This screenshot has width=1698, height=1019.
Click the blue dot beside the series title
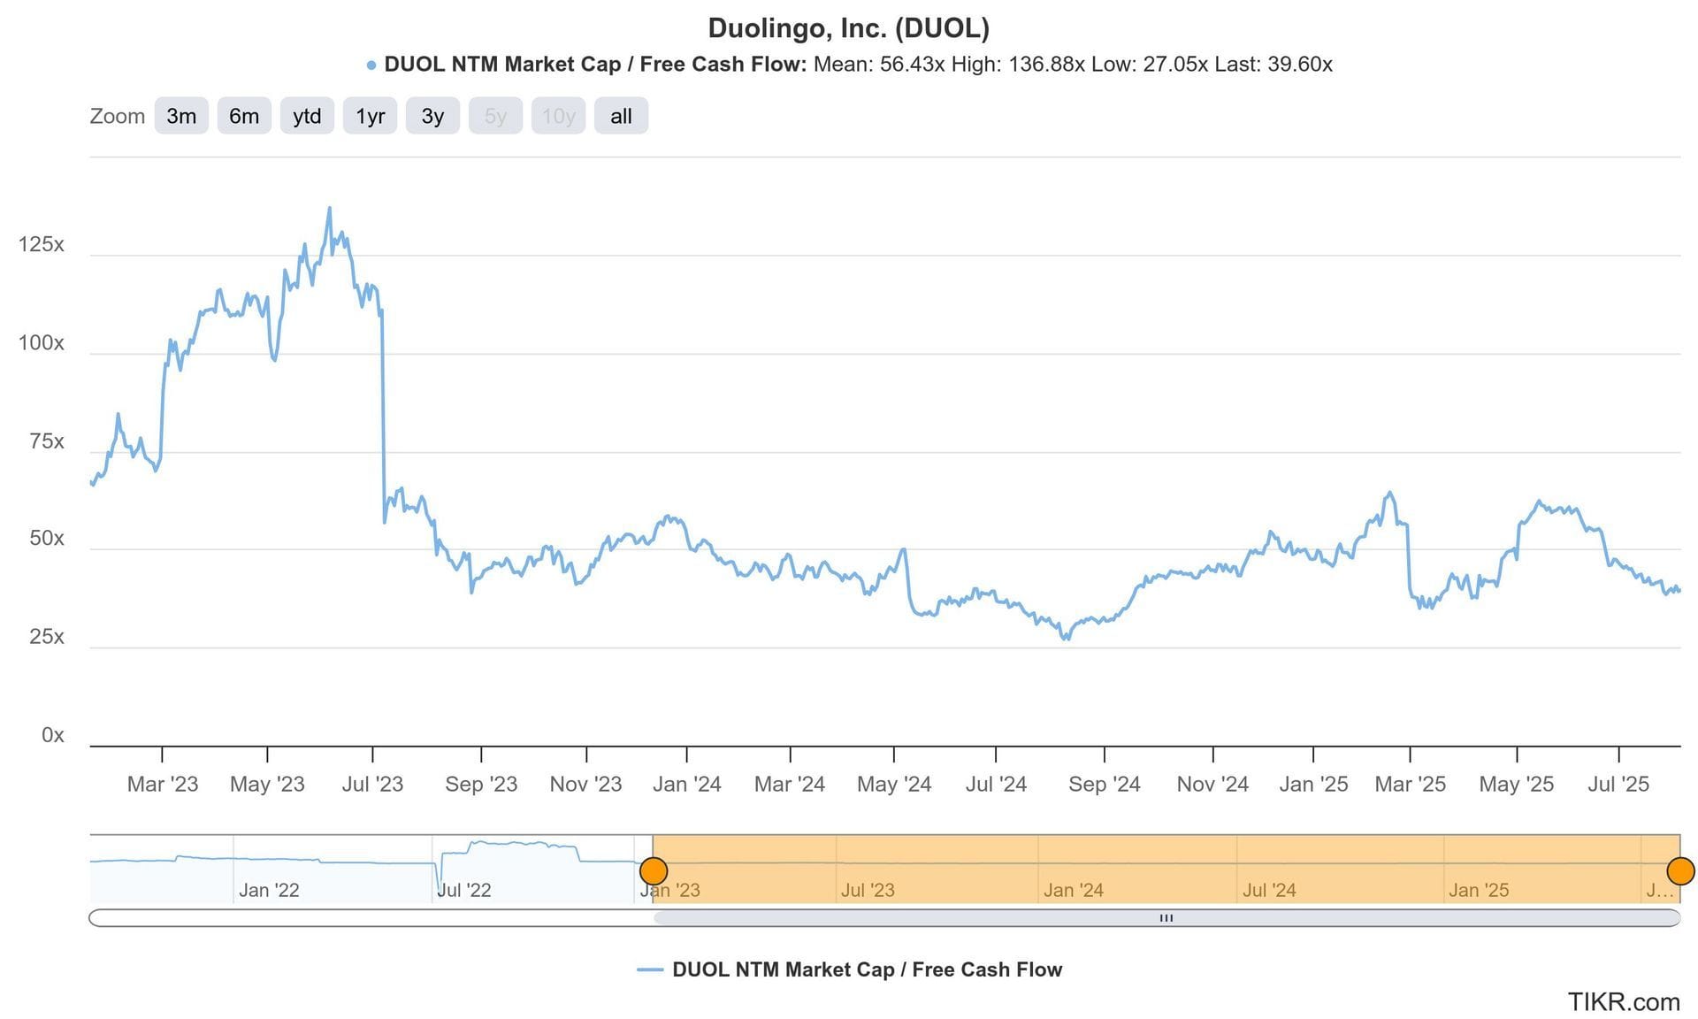(x=371, y=65)
